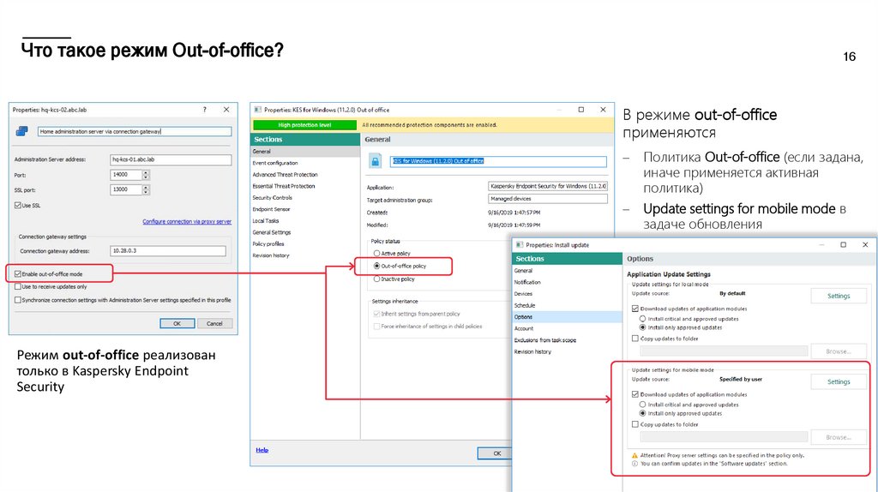Select the Active policy radio button
Viewport: 878px width, 492px height.
click(x=377, y=253)
